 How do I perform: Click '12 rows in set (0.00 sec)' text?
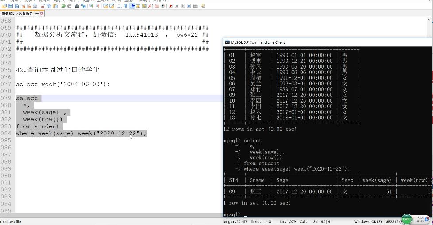point(259,129)
